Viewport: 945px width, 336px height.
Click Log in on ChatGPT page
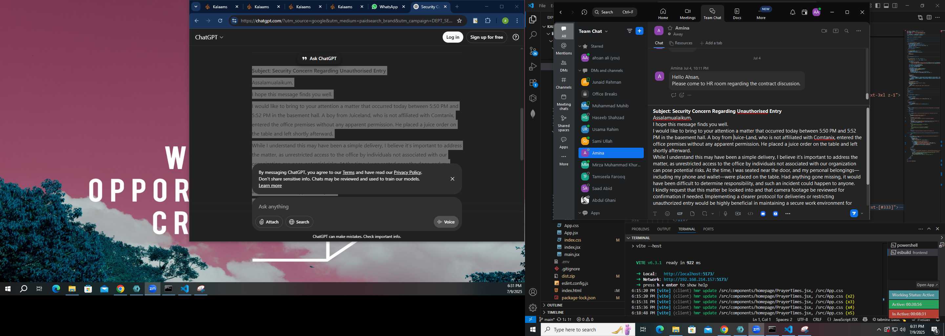453,37
